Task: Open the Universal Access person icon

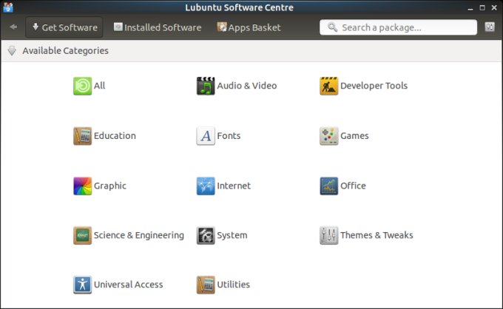Action: (x=82, y=285)
